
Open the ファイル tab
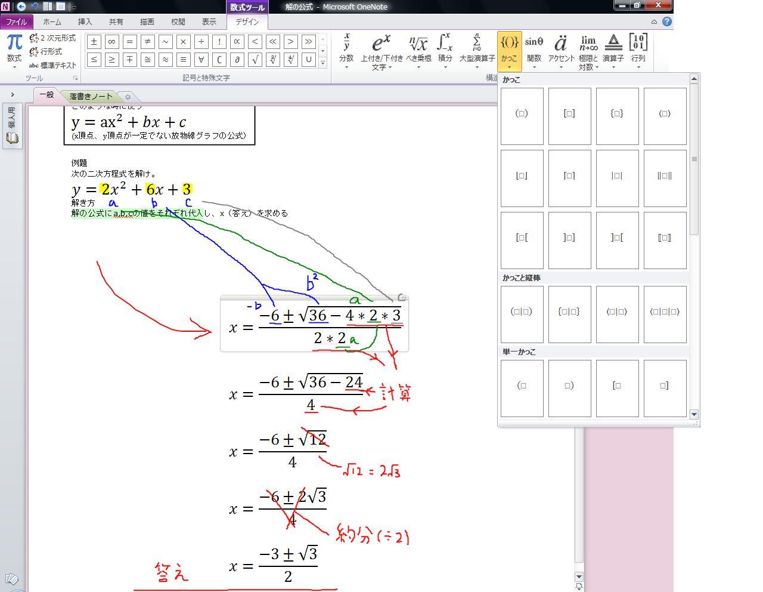(17, 21)
